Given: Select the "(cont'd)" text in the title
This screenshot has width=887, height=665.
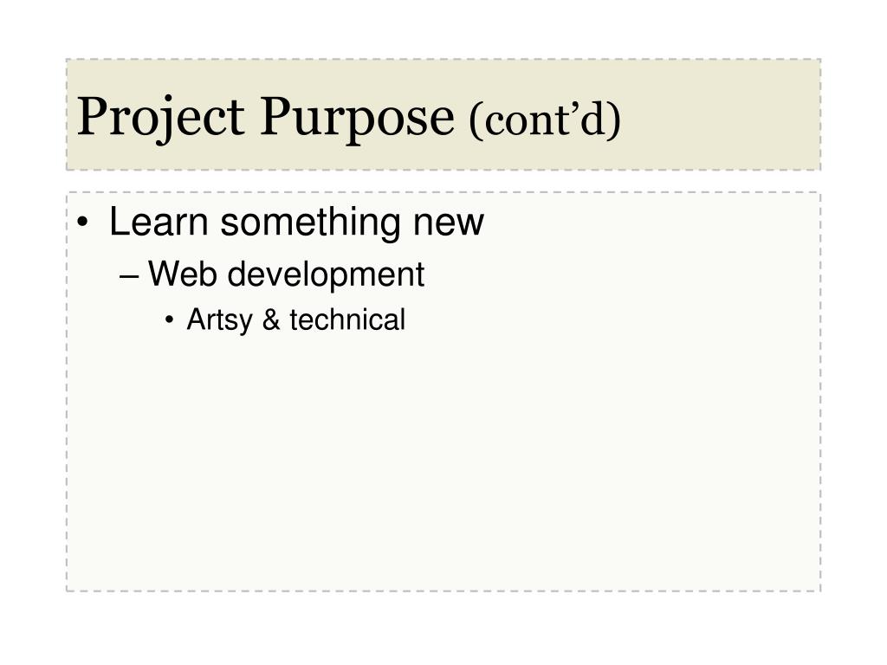Looking at the screenshot, I should coord(545,119).
